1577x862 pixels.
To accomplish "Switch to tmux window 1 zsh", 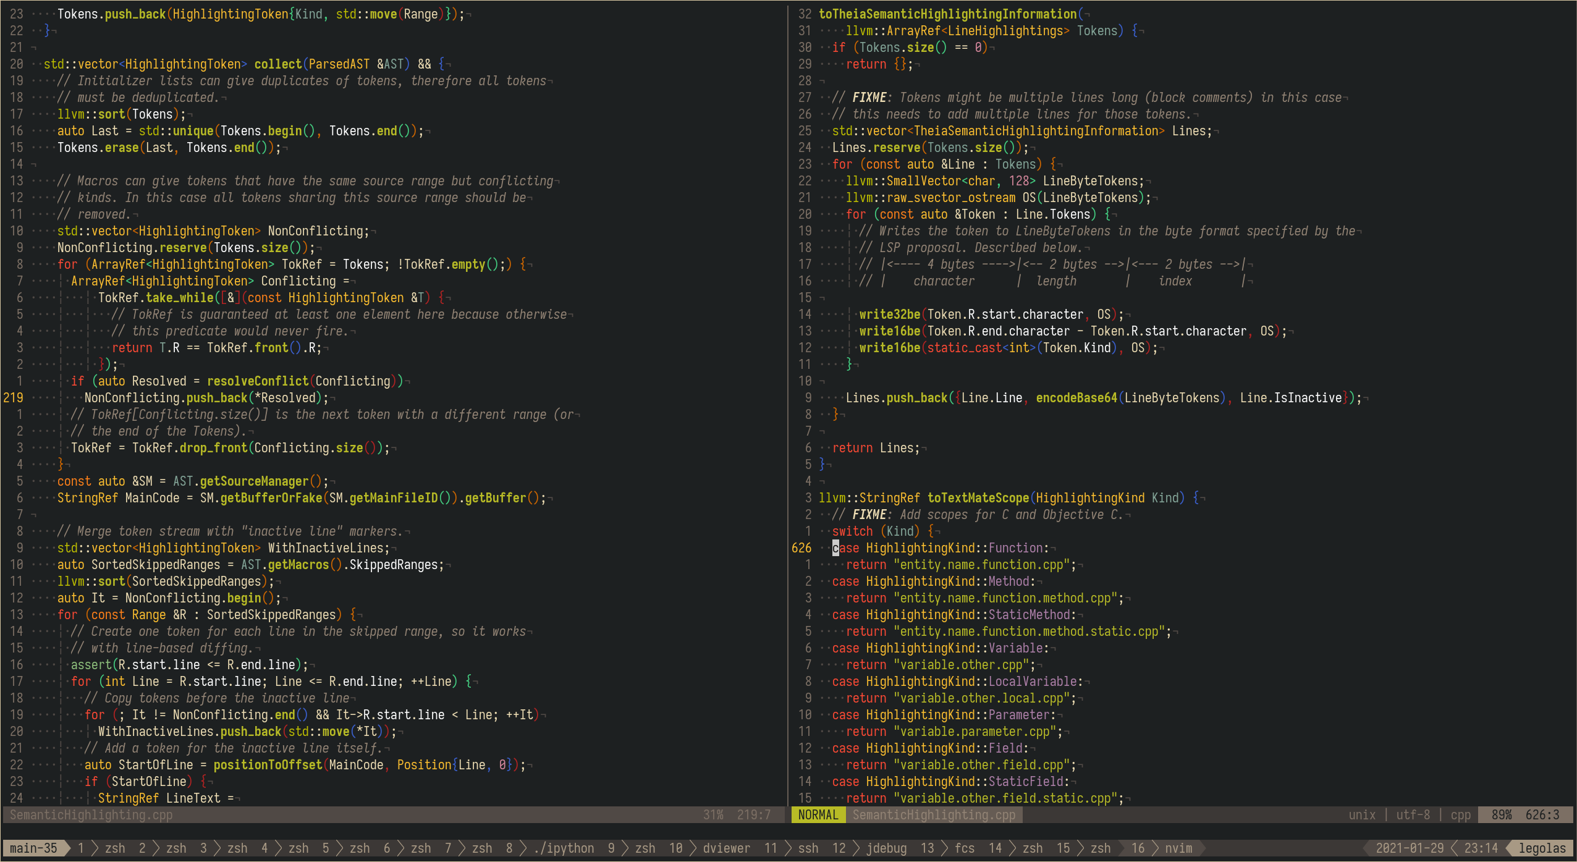I will pyautogui.click(x=101, y=848).
